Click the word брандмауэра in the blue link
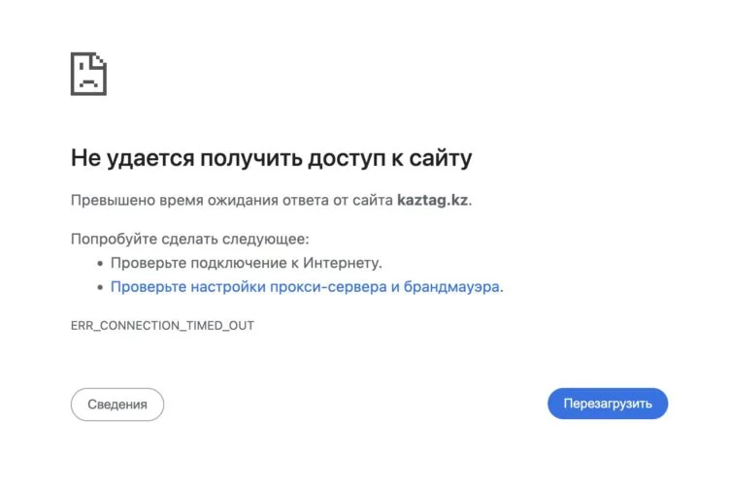730x486 pixels. pyautogui.click(x=451, y=287)
